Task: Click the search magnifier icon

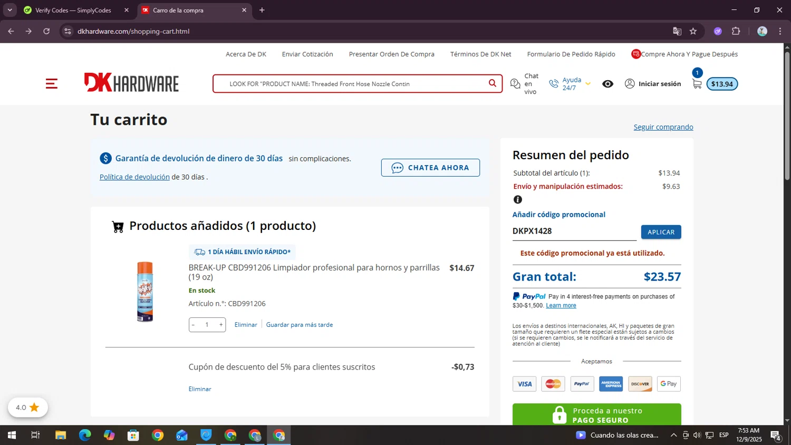Action: coord(492,83)
